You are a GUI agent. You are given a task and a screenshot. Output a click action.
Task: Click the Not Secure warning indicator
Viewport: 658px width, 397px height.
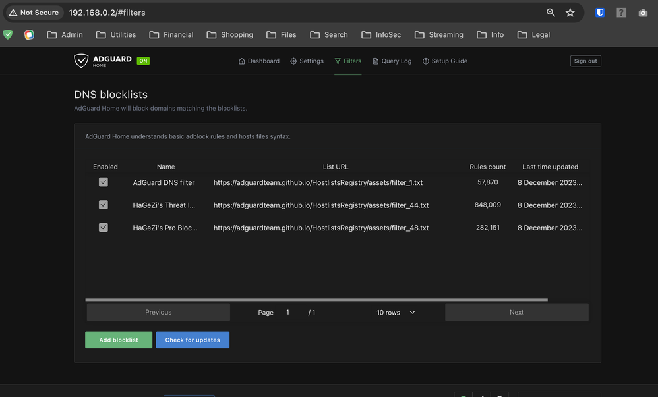coord(34,13)
